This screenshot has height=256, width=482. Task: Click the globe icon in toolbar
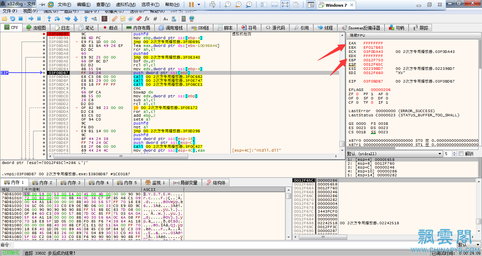coord(192,18)
